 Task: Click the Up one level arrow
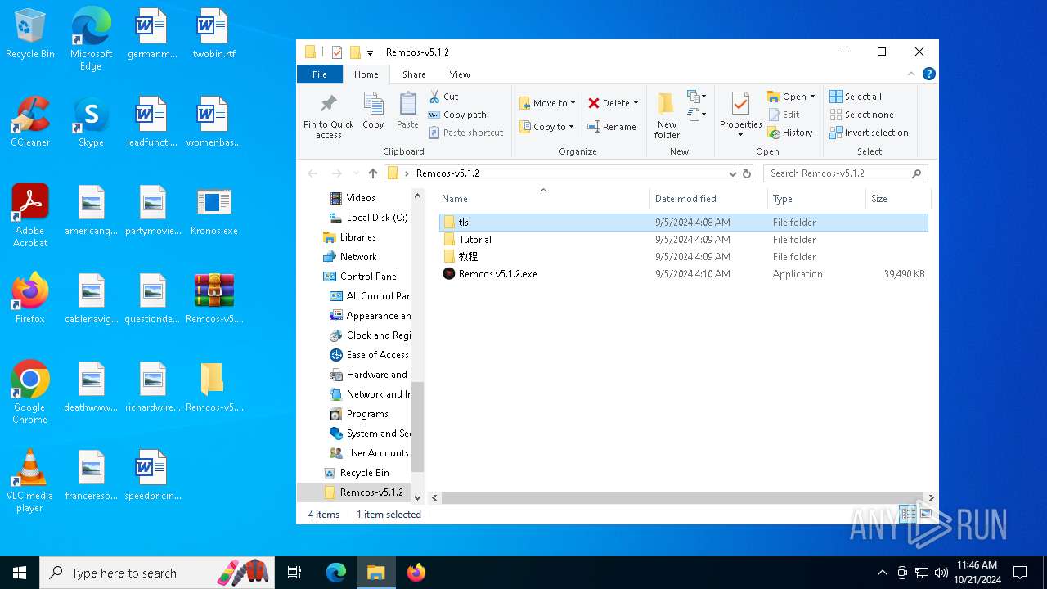pos(373,173)
